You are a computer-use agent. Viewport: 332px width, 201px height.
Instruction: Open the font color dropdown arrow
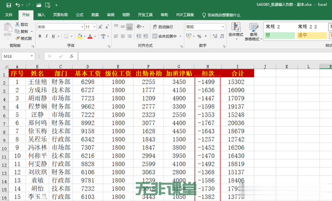pos(95,36)
